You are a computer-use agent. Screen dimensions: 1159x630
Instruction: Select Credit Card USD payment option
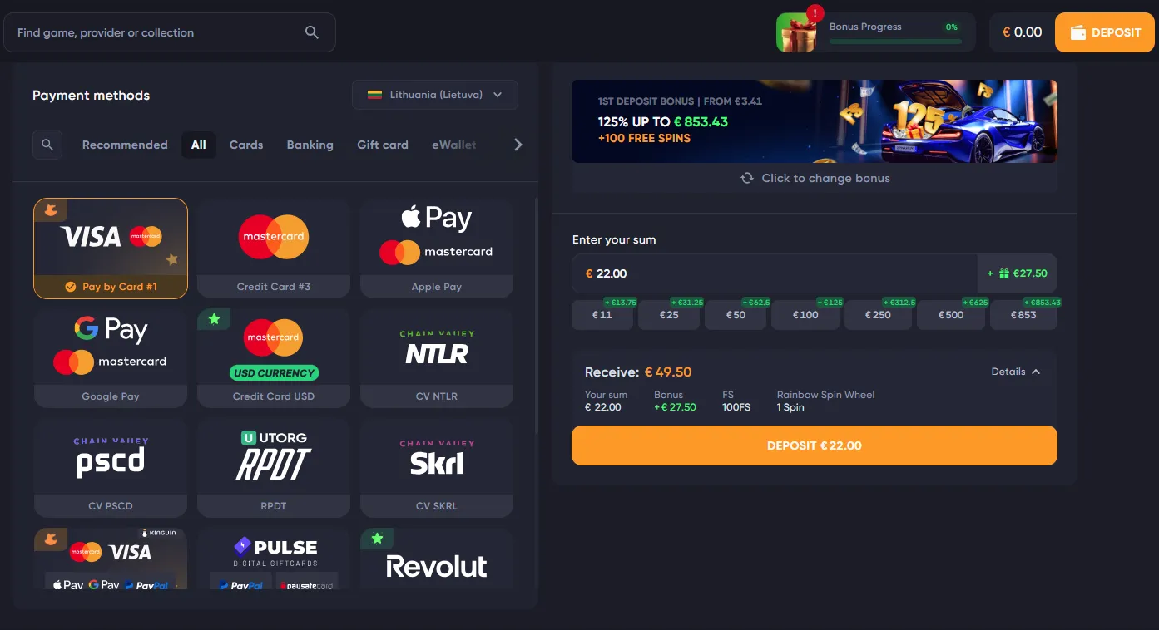click(x=274, y=358)
